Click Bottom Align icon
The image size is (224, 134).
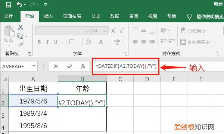coord(152,32)
